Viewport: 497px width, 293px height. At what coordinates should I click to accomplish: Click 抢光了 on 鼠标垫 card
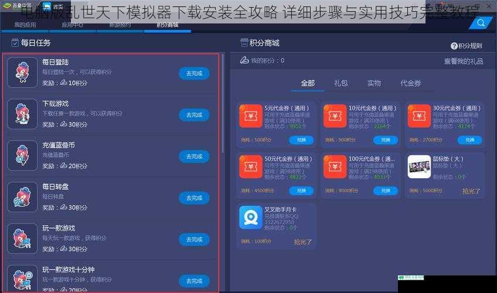(471, 191)
